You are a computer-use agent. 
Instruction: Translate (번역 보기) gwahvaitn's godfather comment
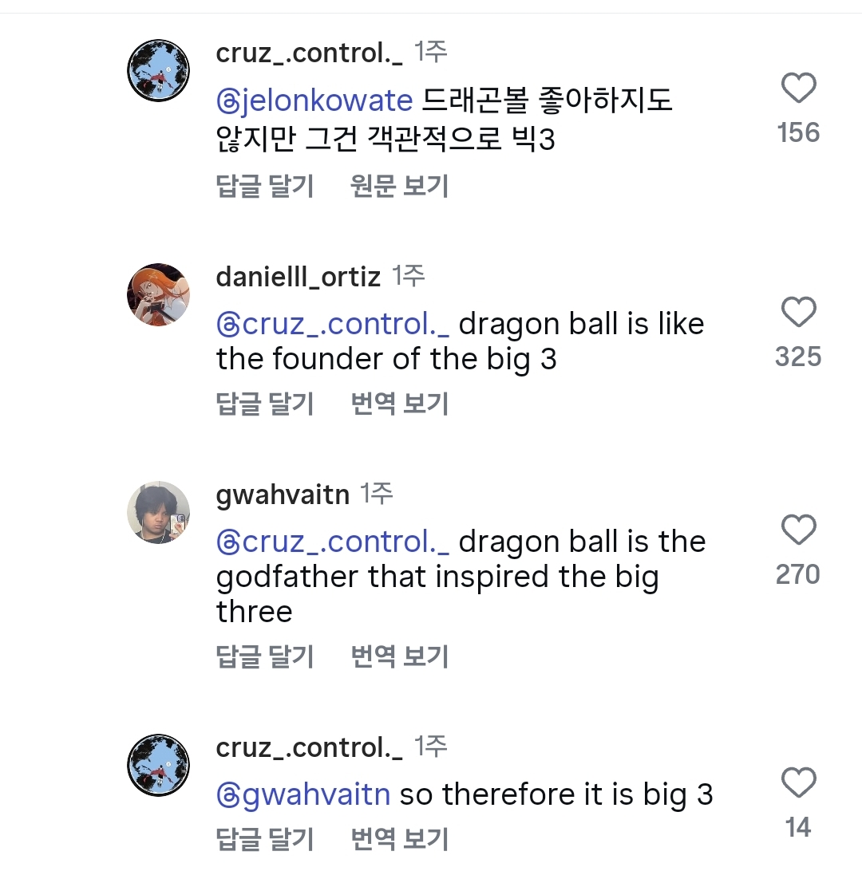400,657
